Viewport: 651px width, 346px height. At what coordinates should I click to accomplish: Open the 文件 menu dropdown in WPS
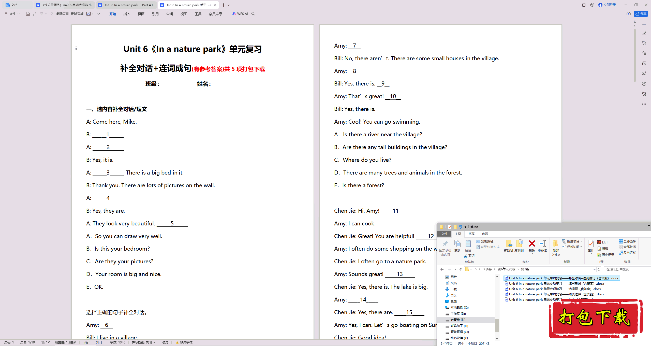[x=12, y=14]
